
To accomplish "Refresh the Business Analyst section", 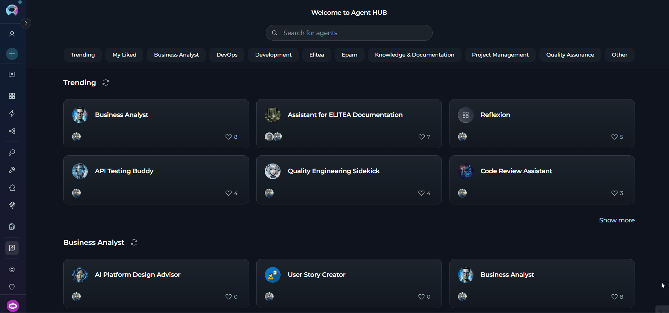I will pos(134,242).
